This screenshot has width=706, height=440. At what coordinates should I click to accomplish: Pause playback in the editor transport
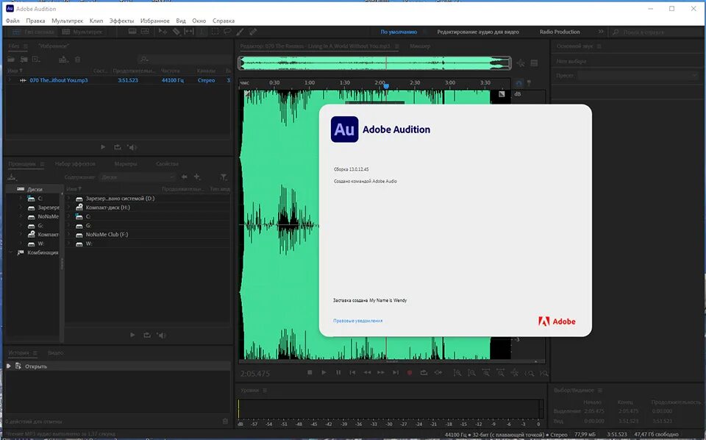tap(338, 372)
